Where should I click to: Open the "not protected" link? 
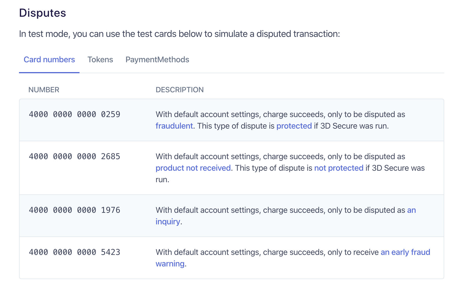tap(339, 168)
